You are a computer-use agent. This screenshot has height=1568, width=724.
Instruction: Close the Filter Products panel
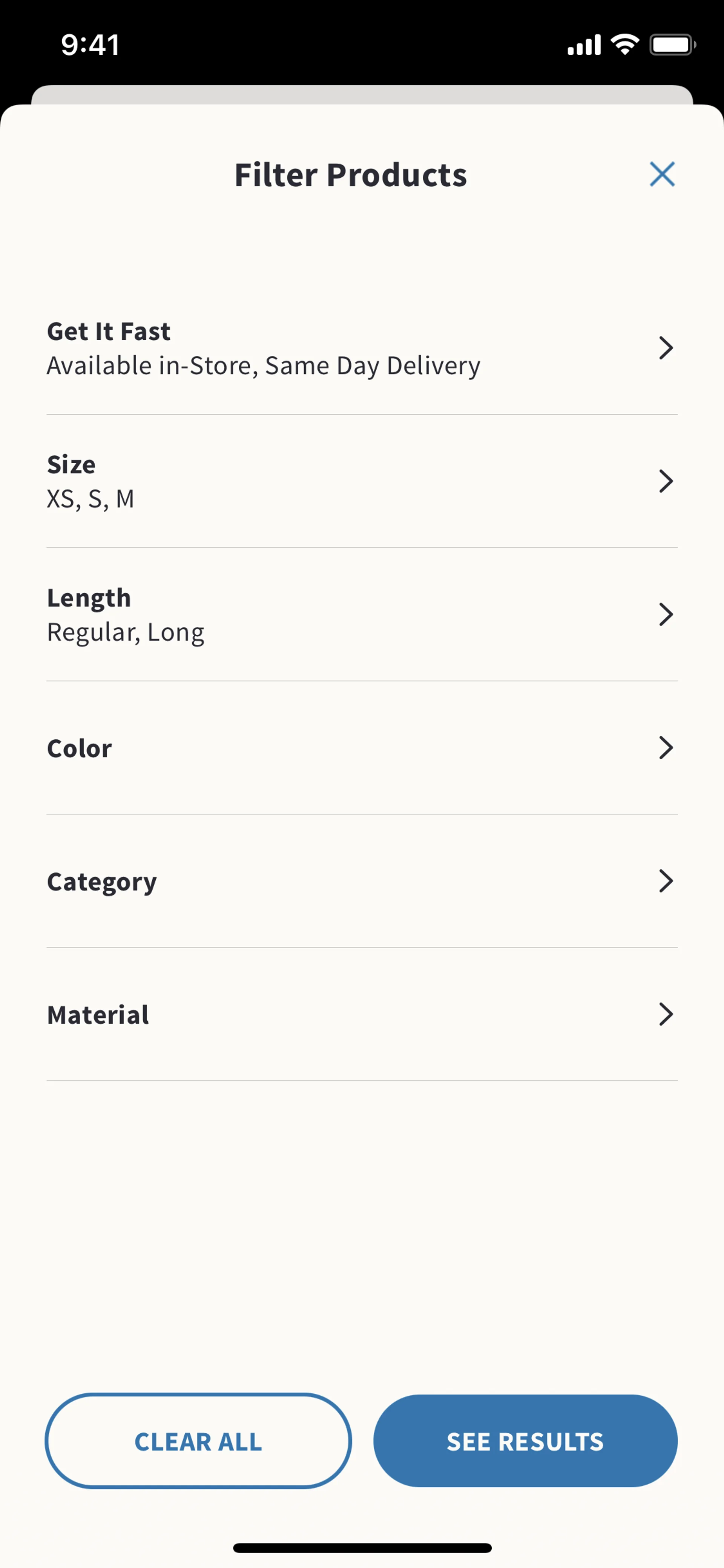(662, 175)
